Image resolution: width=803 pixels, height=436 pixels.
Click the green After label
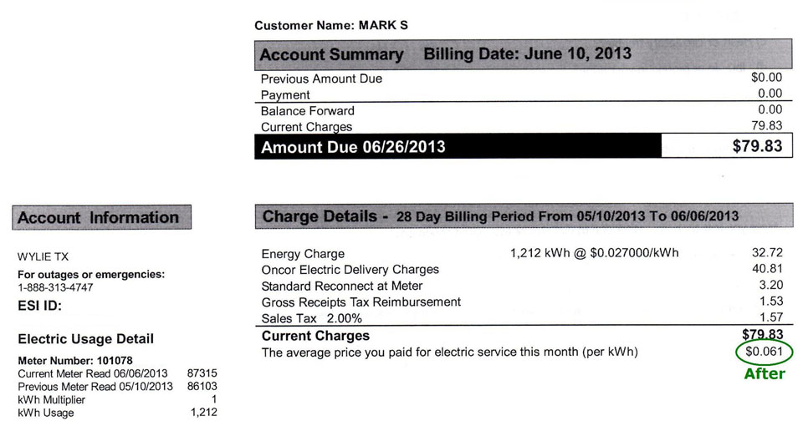(x=764, y=373)
